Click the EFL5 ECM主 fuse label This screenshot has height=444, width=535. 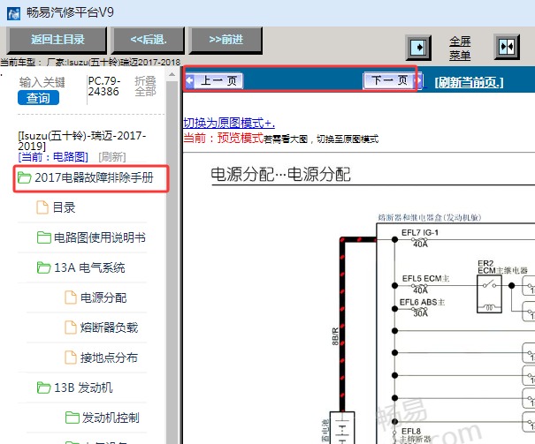pyautogui.click(x=425, y=279)
